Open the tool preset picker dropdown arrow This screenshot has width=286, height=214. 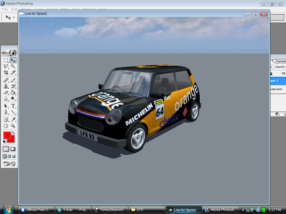14,18
